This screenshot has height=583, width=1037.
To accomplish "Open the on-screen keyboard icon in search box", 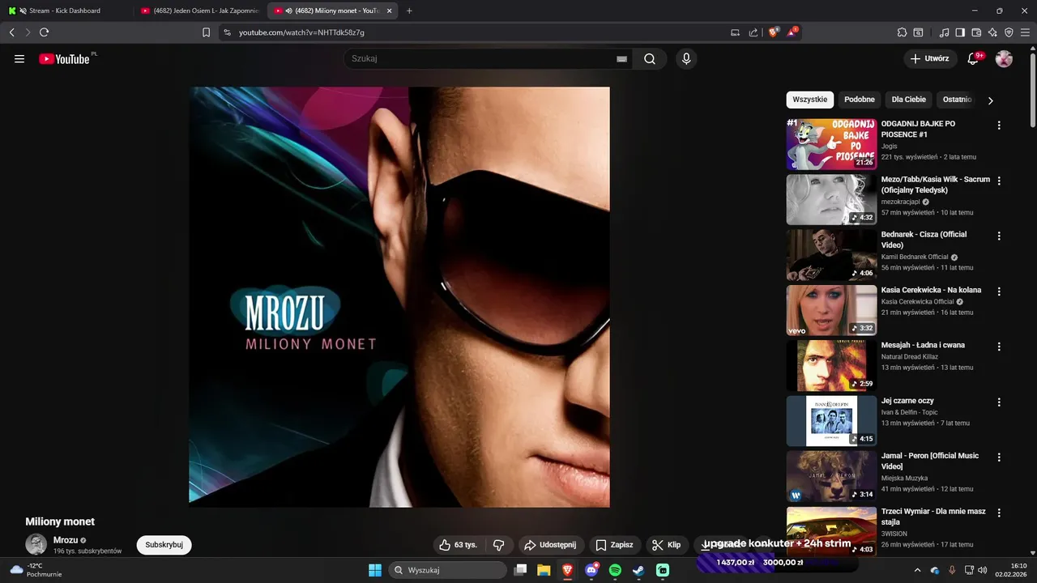I will pyautogui.click(x=622, y=59).
